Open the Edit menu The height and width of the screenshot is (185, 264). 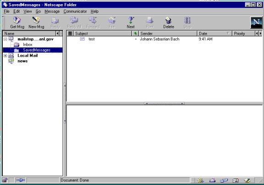[16, 11]
